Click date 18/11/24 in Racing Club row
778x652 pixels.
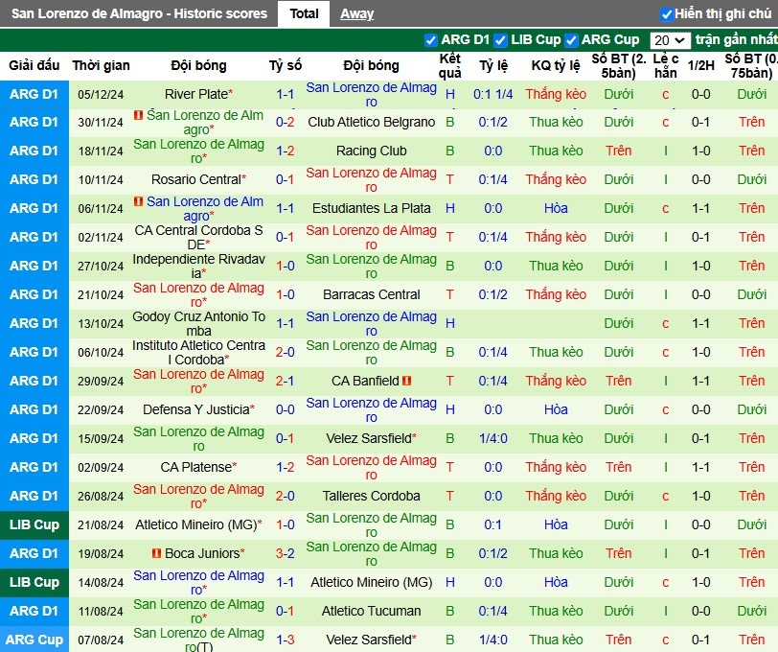101,151
